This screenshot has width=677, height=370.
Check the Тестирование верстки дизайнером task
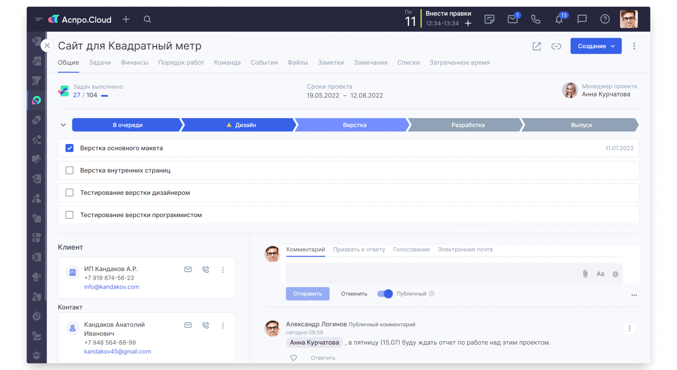pos(70,193)
